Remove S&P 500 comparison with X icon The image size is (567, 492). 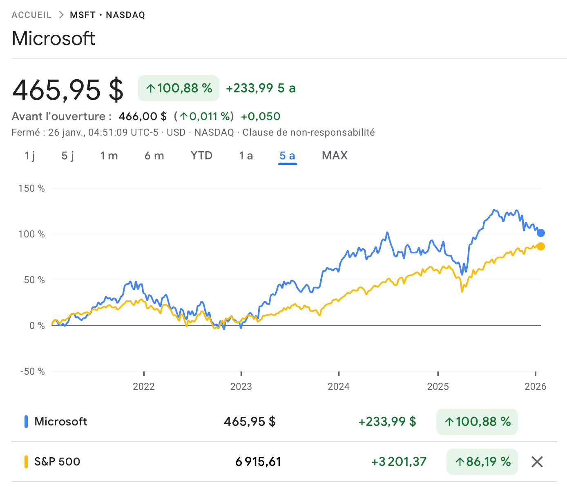[x=537, y=462]
